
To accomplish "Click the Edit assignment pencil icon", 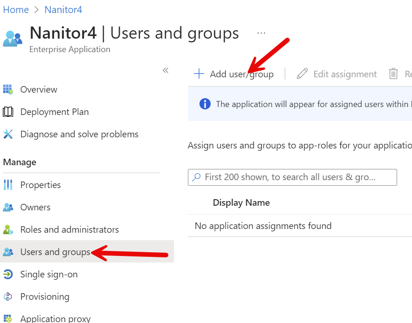I will point(302,74).
